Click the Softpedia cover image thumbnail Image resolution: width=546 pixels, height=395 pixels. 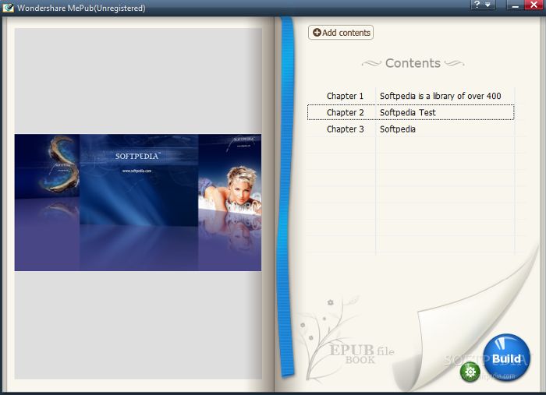138,203
